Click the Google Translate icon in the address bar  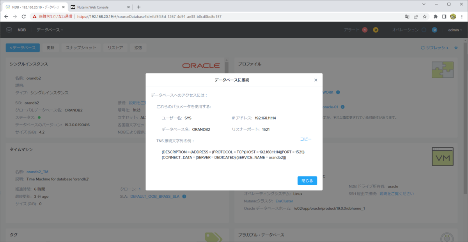tap(407, 17)
